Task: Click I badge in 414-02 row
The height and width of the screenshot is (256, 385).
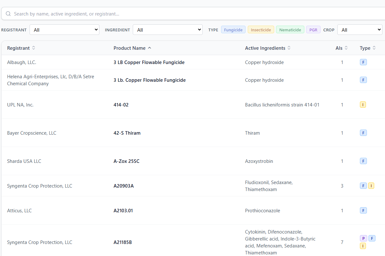Action: 363,105
